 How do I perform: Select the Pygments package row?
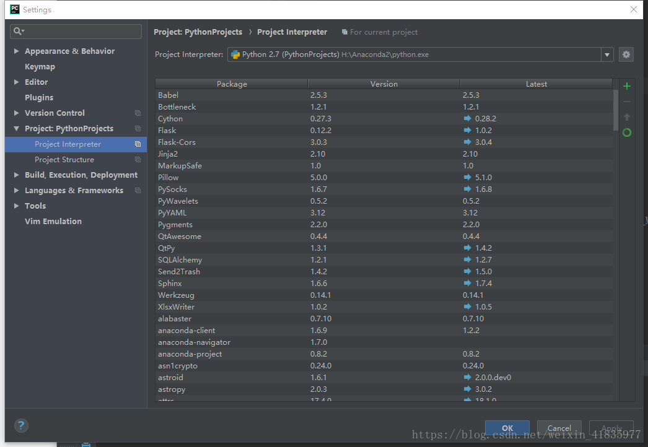pyautogui.click(x=384, y=224)
